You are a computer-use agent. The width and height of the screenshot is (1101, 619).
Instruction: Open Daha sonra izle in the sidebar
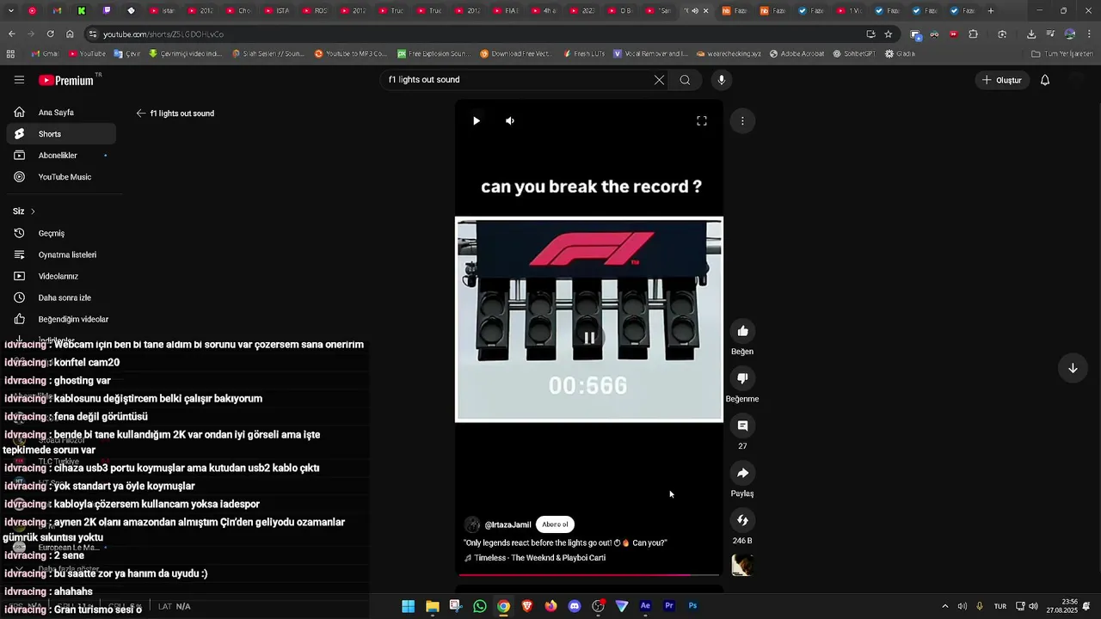60,297
